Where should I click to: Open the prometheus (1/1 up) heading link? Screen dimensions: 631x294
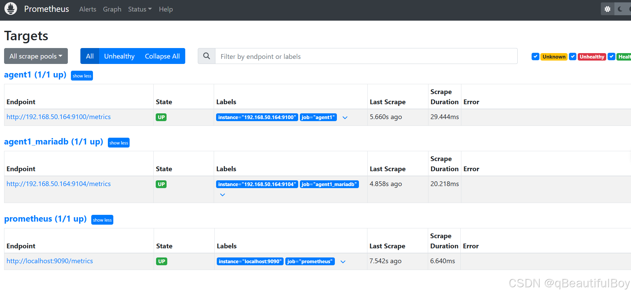45,219
